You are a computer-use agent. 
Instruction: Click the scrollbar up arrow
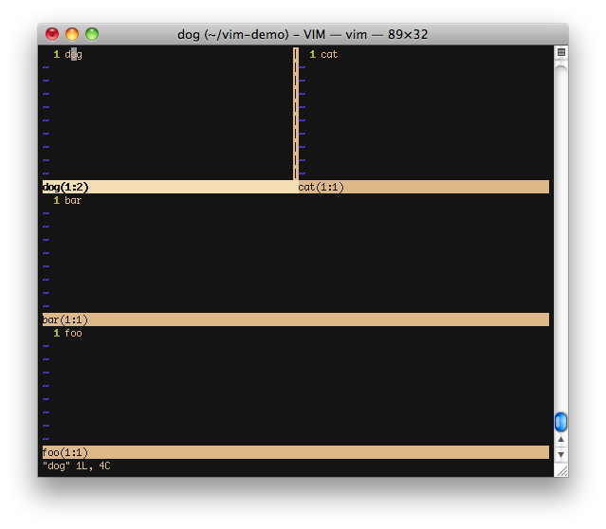point(560,439)
